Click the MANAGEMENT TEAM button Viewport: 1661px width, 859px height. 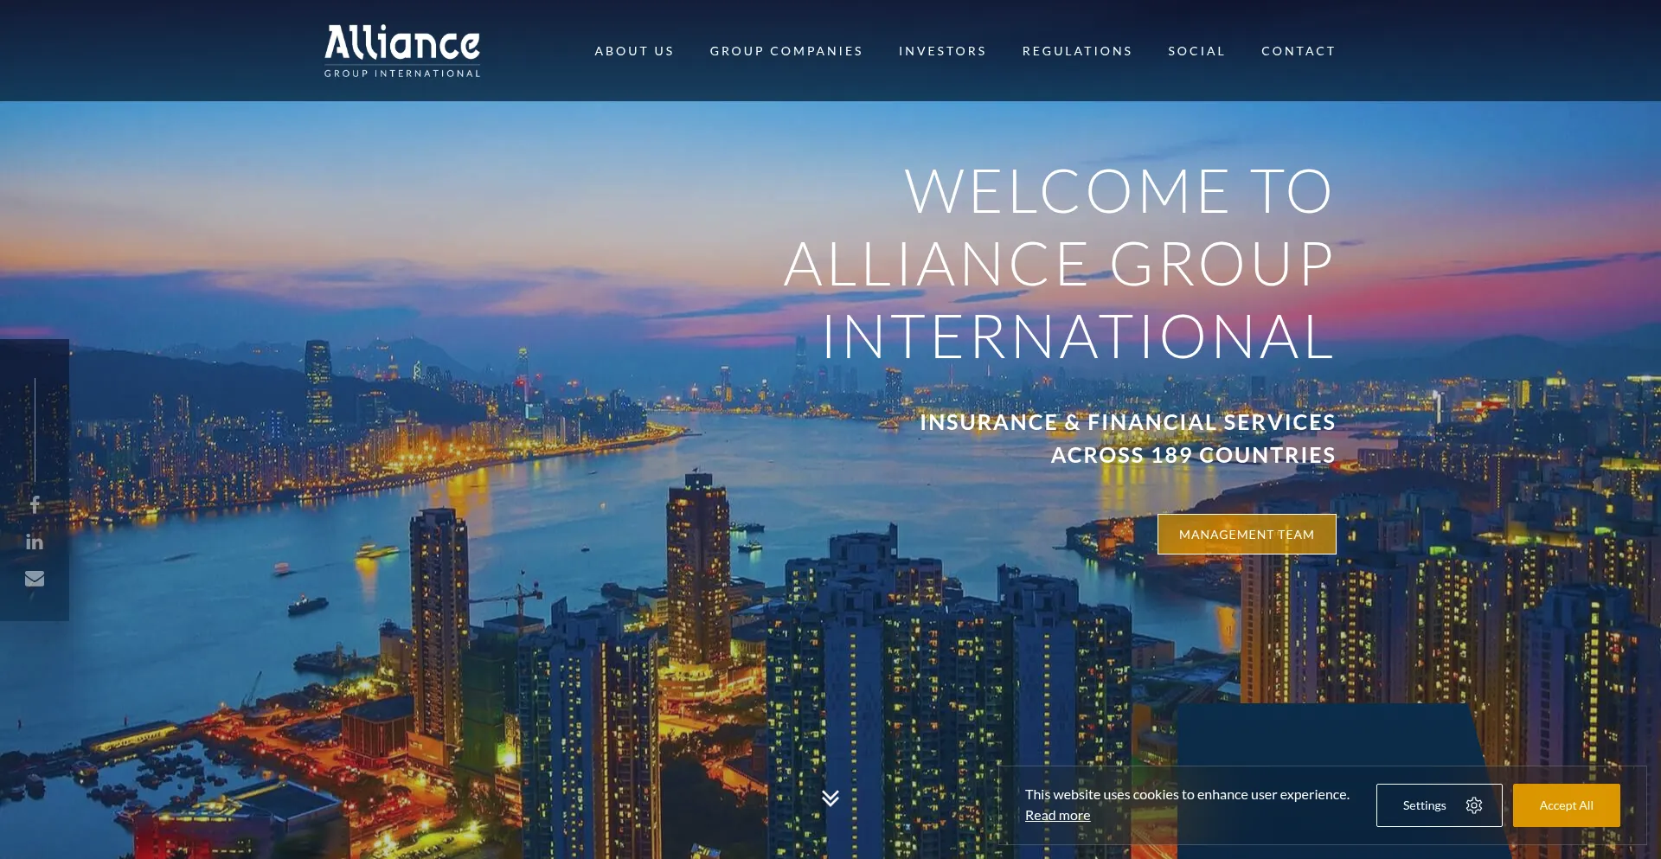click(1246, 534)
